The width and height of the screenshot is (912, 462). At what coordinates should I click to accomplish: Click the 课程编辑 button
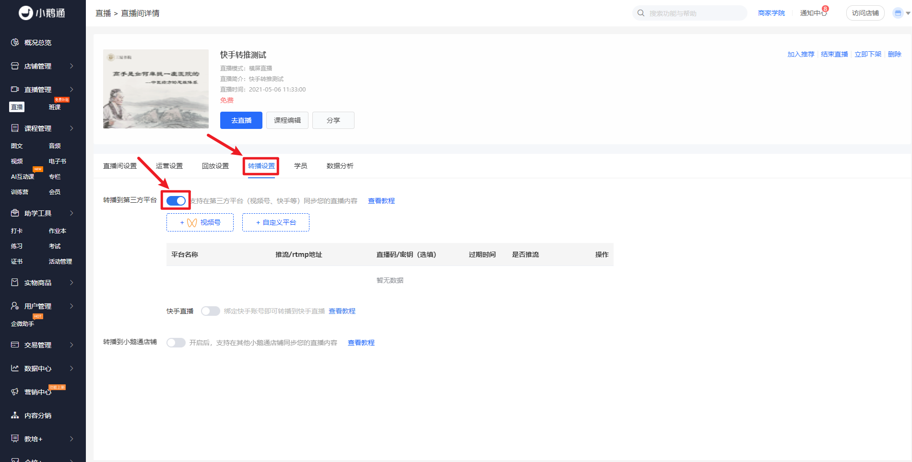287,120
